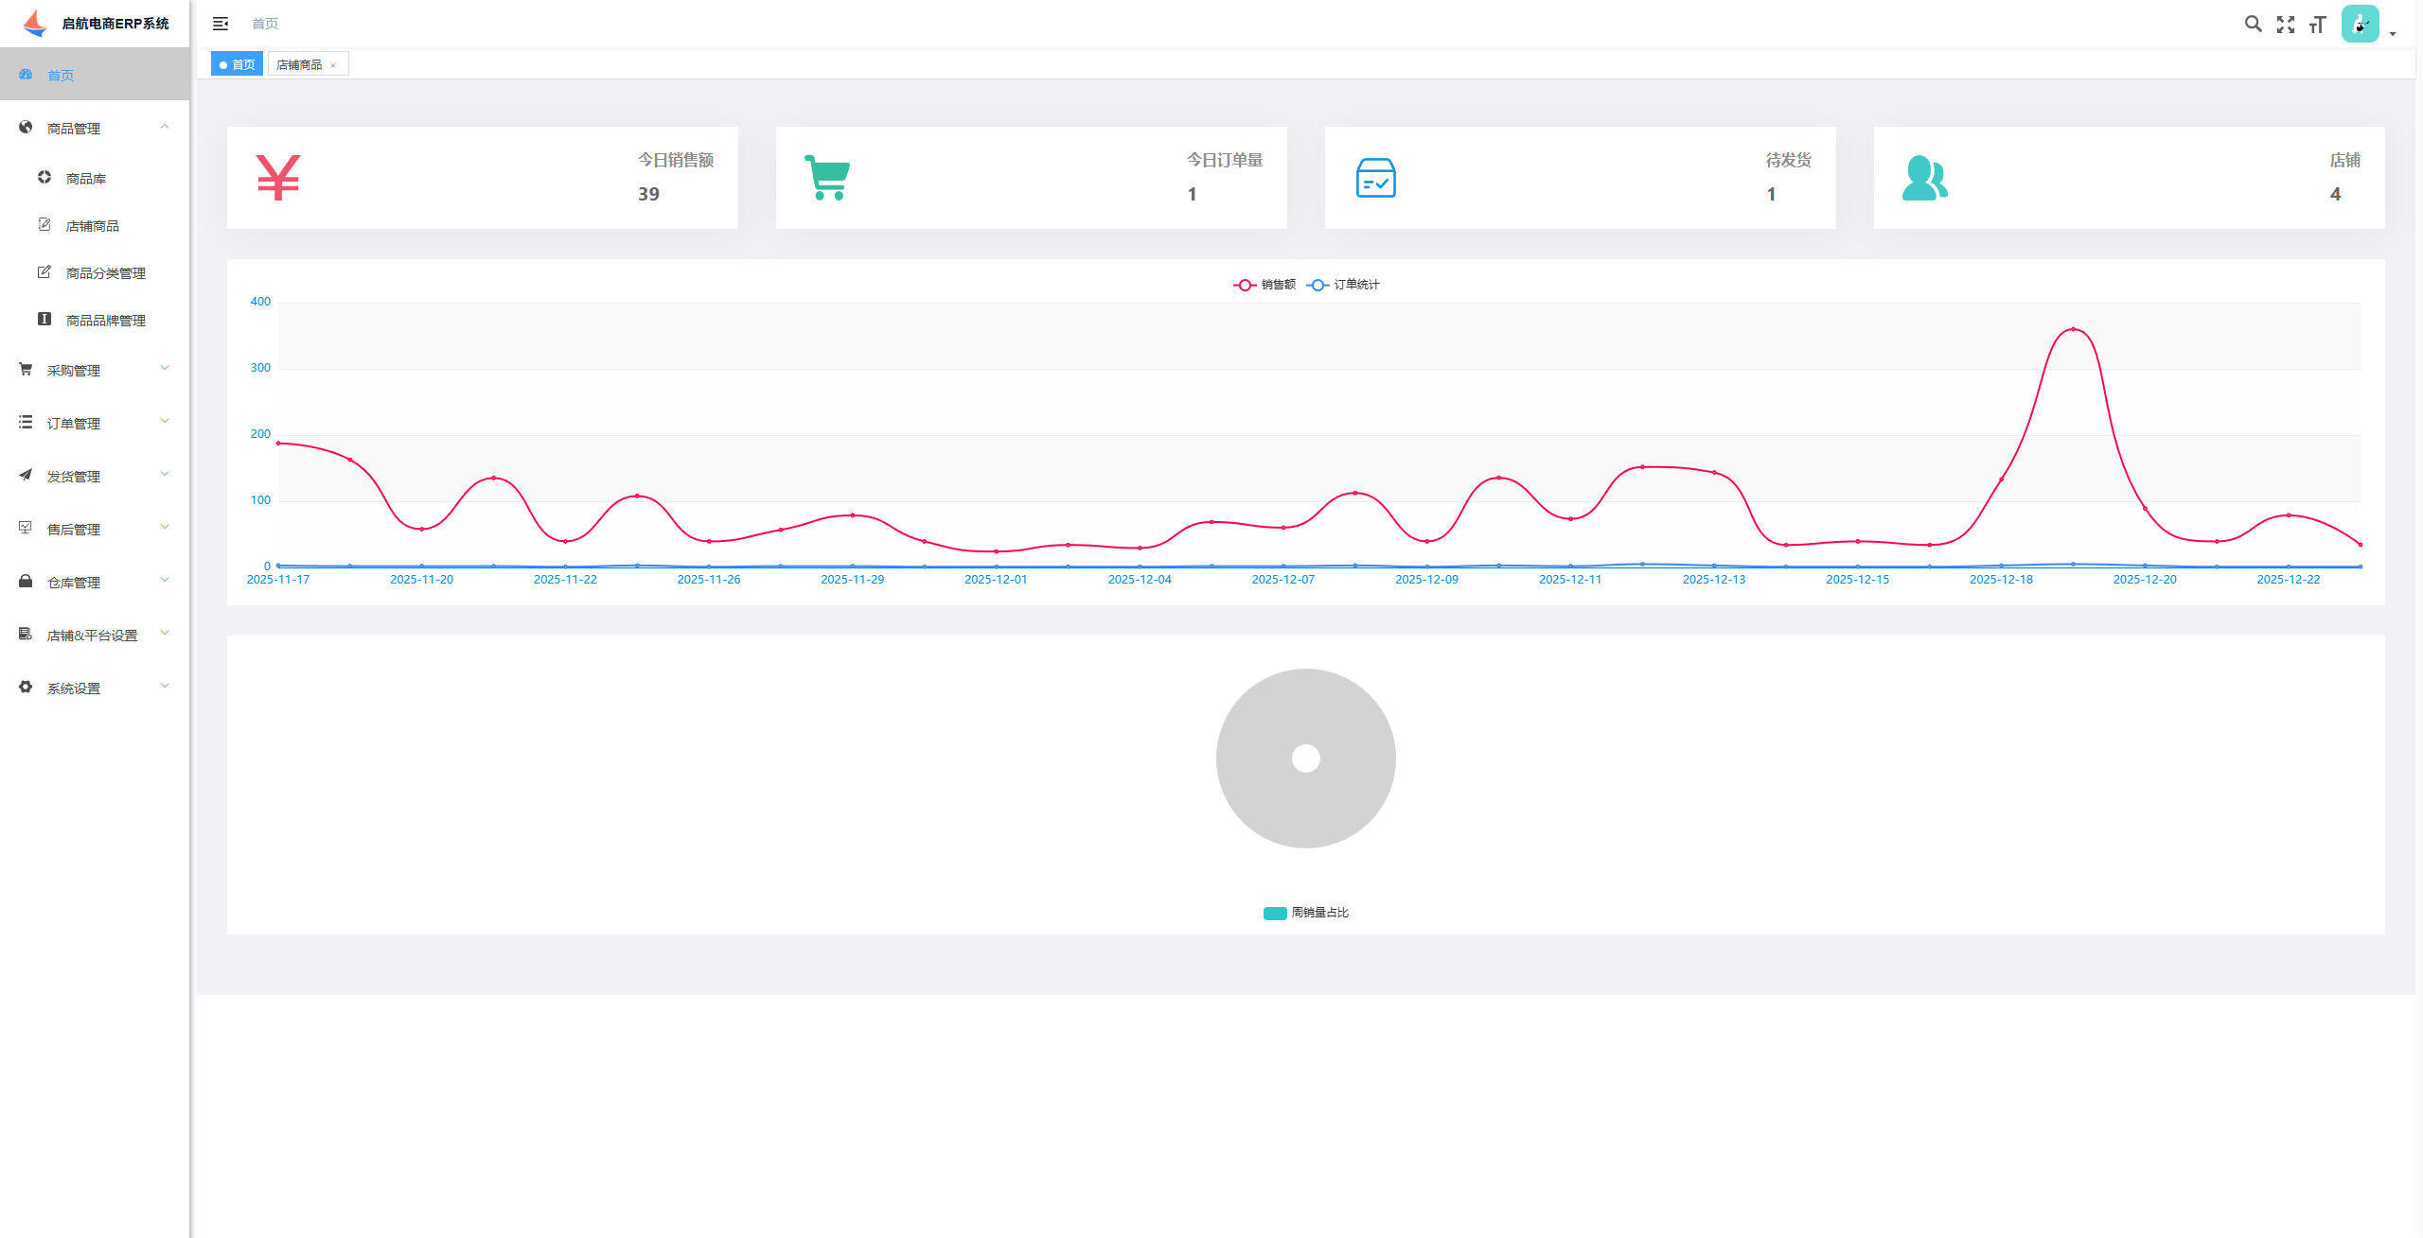
Task: Close the 店铺商品 tab
Action: tap(333, 65)
